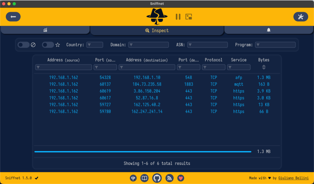
Task: Click the source Port filter box
Action: 105,67
